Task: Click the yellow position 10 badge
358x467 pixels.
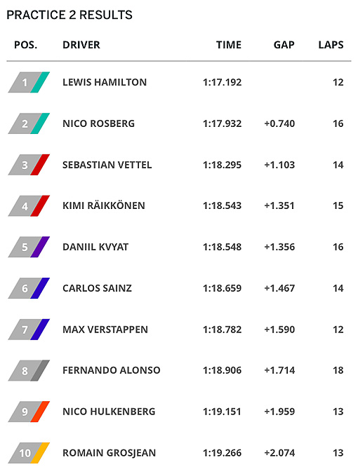Action: click(x=29, y=453)
